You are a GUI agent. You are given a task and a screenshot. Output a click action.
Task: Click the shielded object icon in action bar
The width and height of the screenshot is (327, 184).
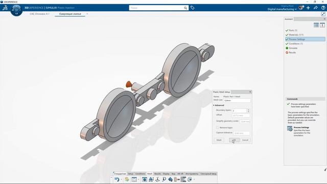[x=190, y=179]
